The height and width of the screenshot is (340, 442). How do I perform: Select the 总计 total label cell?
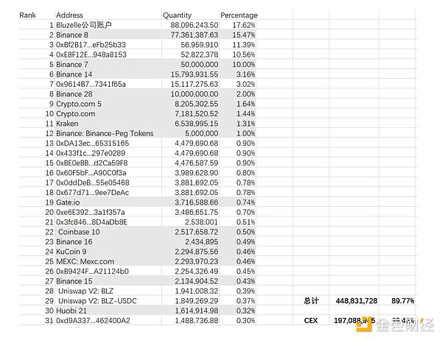(x=310, y=301)
